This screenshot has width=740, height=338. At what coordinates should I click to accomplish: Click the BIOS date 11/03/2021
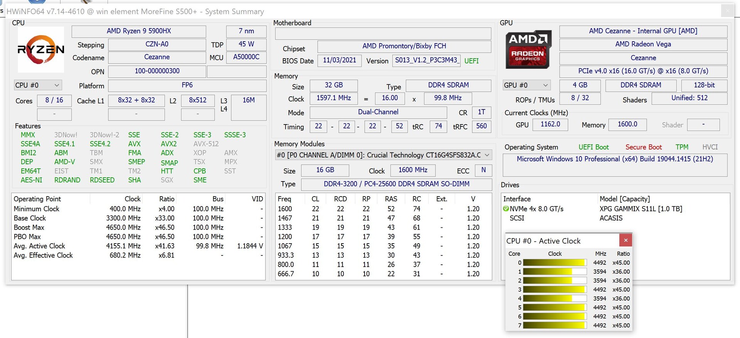click(x=340, y=61)
